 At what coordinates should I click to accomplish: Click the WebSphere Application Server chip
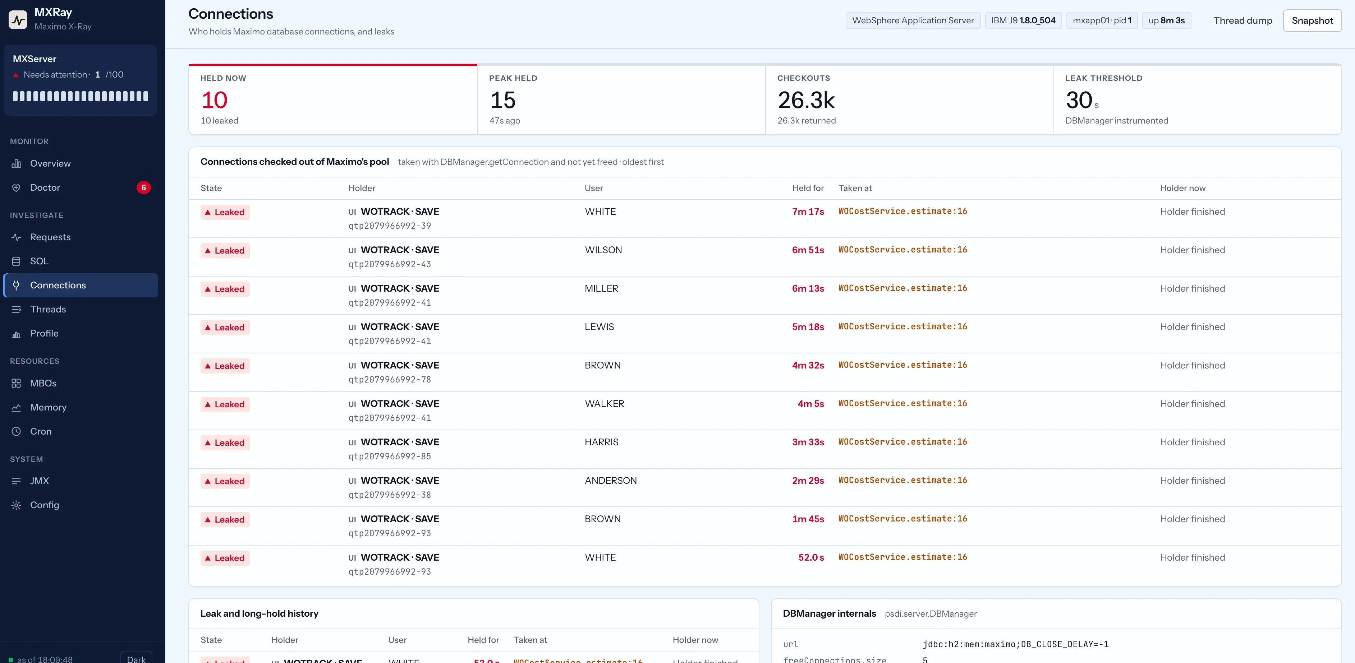(x=913, y=20)
